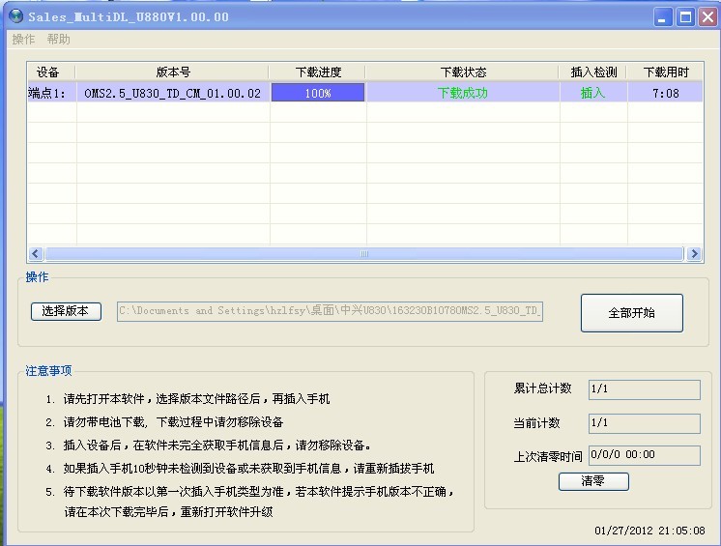This screenshot has height=546, width=721.
Task: Click the table scrollbar right arrow
Action: pyautogui.click(x=693, y=254)
